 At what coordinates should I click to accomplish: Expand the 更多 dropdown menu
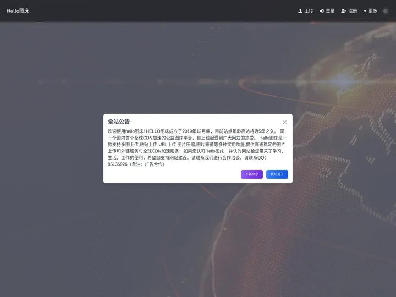[x=371, y=11]
